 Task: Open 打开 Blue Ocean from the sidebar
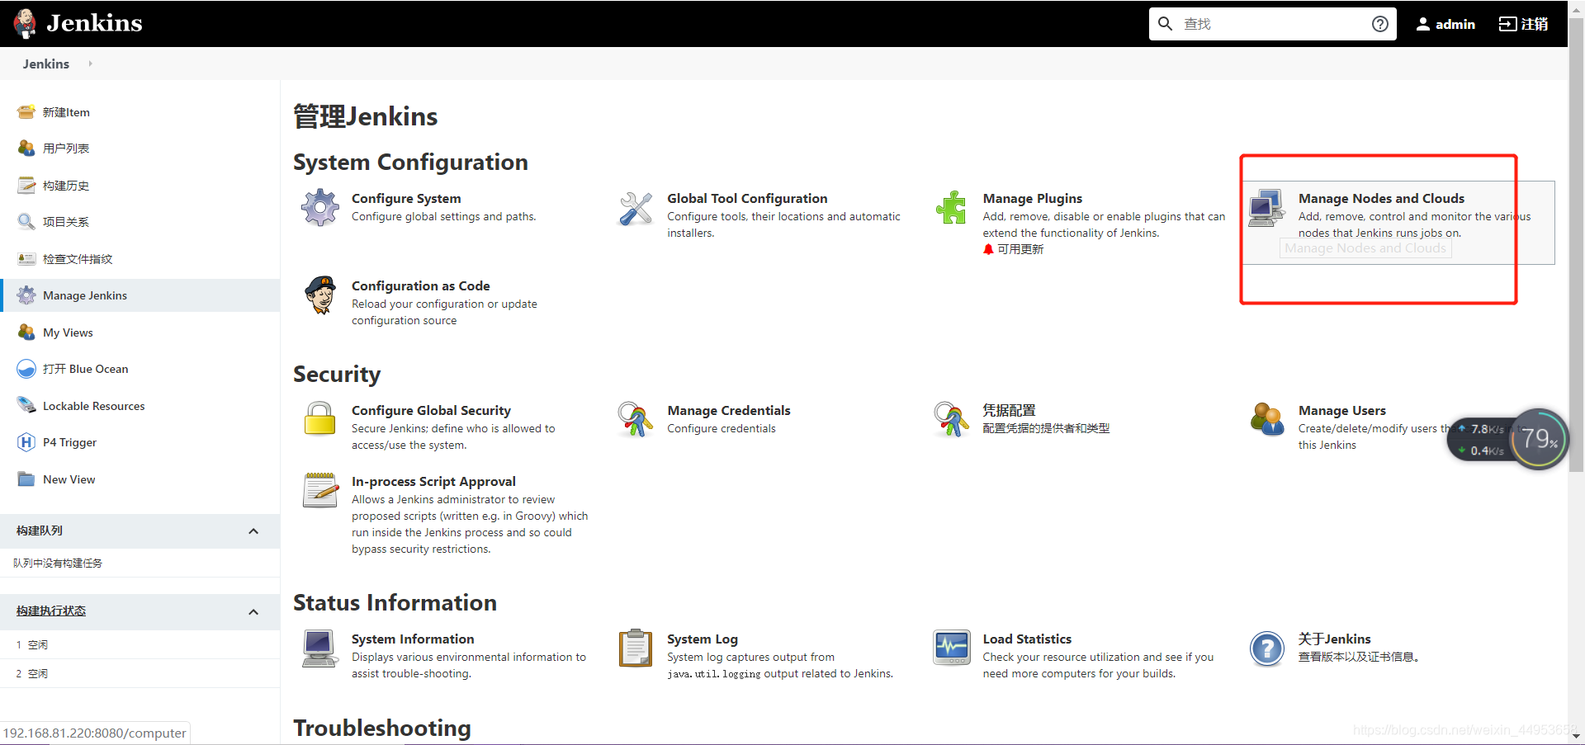click(86, 369)
